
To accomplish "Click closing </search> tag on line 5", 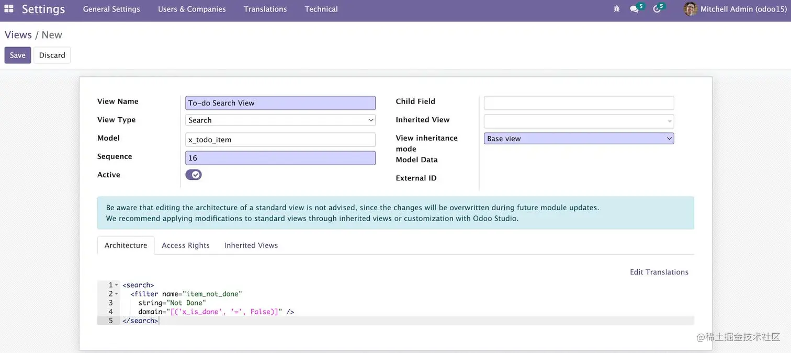I will click(140, 321).
